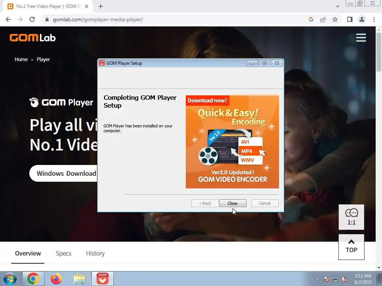Select the Overview tab
382x286 pixels.
[x=28, y=253]
